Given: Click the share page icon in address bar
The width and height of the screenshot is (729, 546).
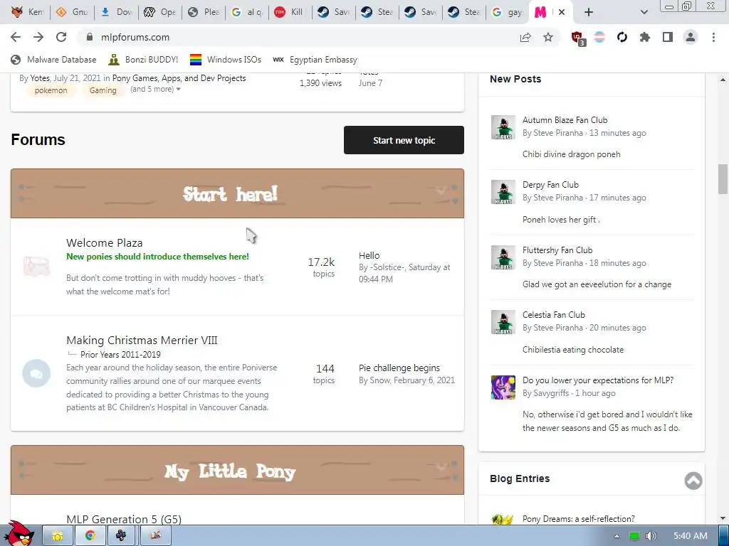Looking at the screenshot, I should point(525,37).
